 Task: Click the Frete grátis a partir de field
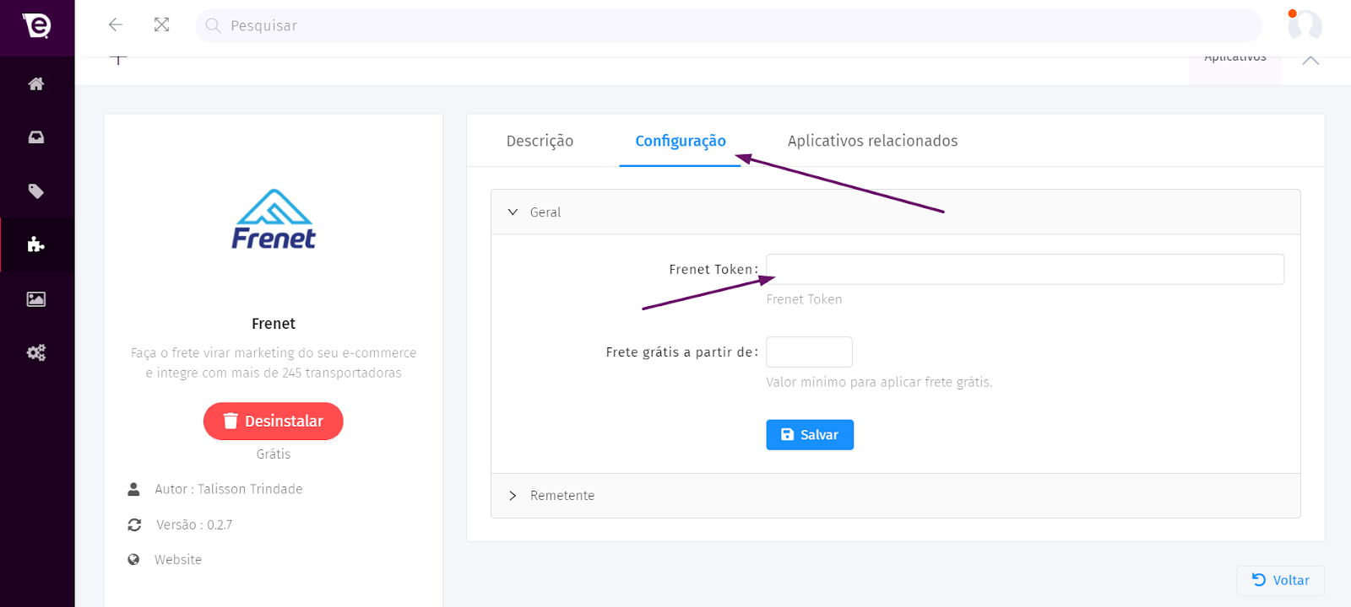pos(809,352)
